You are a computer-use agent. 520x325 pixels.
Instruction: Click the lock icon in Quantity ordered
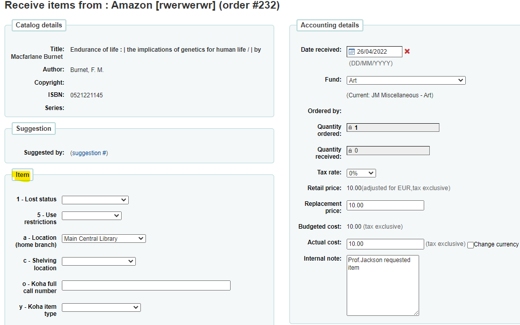tap(350, 128)
